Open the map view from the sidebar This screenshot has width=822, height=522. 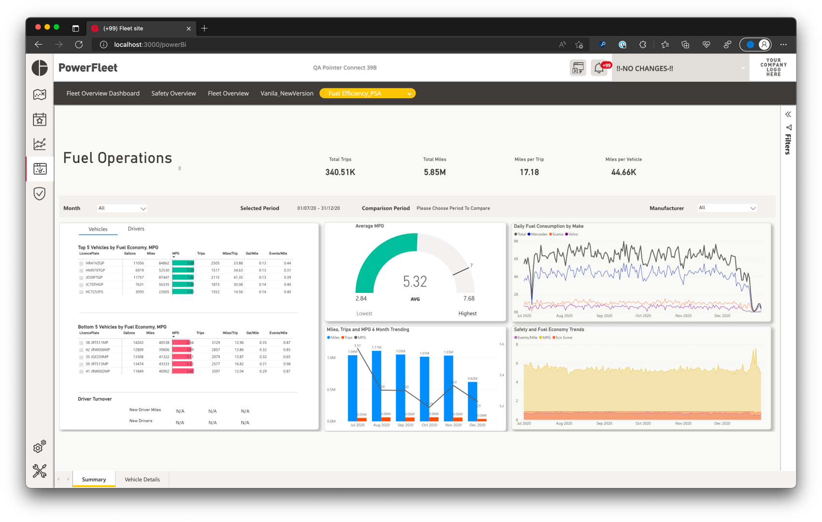pyautogui.click(x=39, y=95)
